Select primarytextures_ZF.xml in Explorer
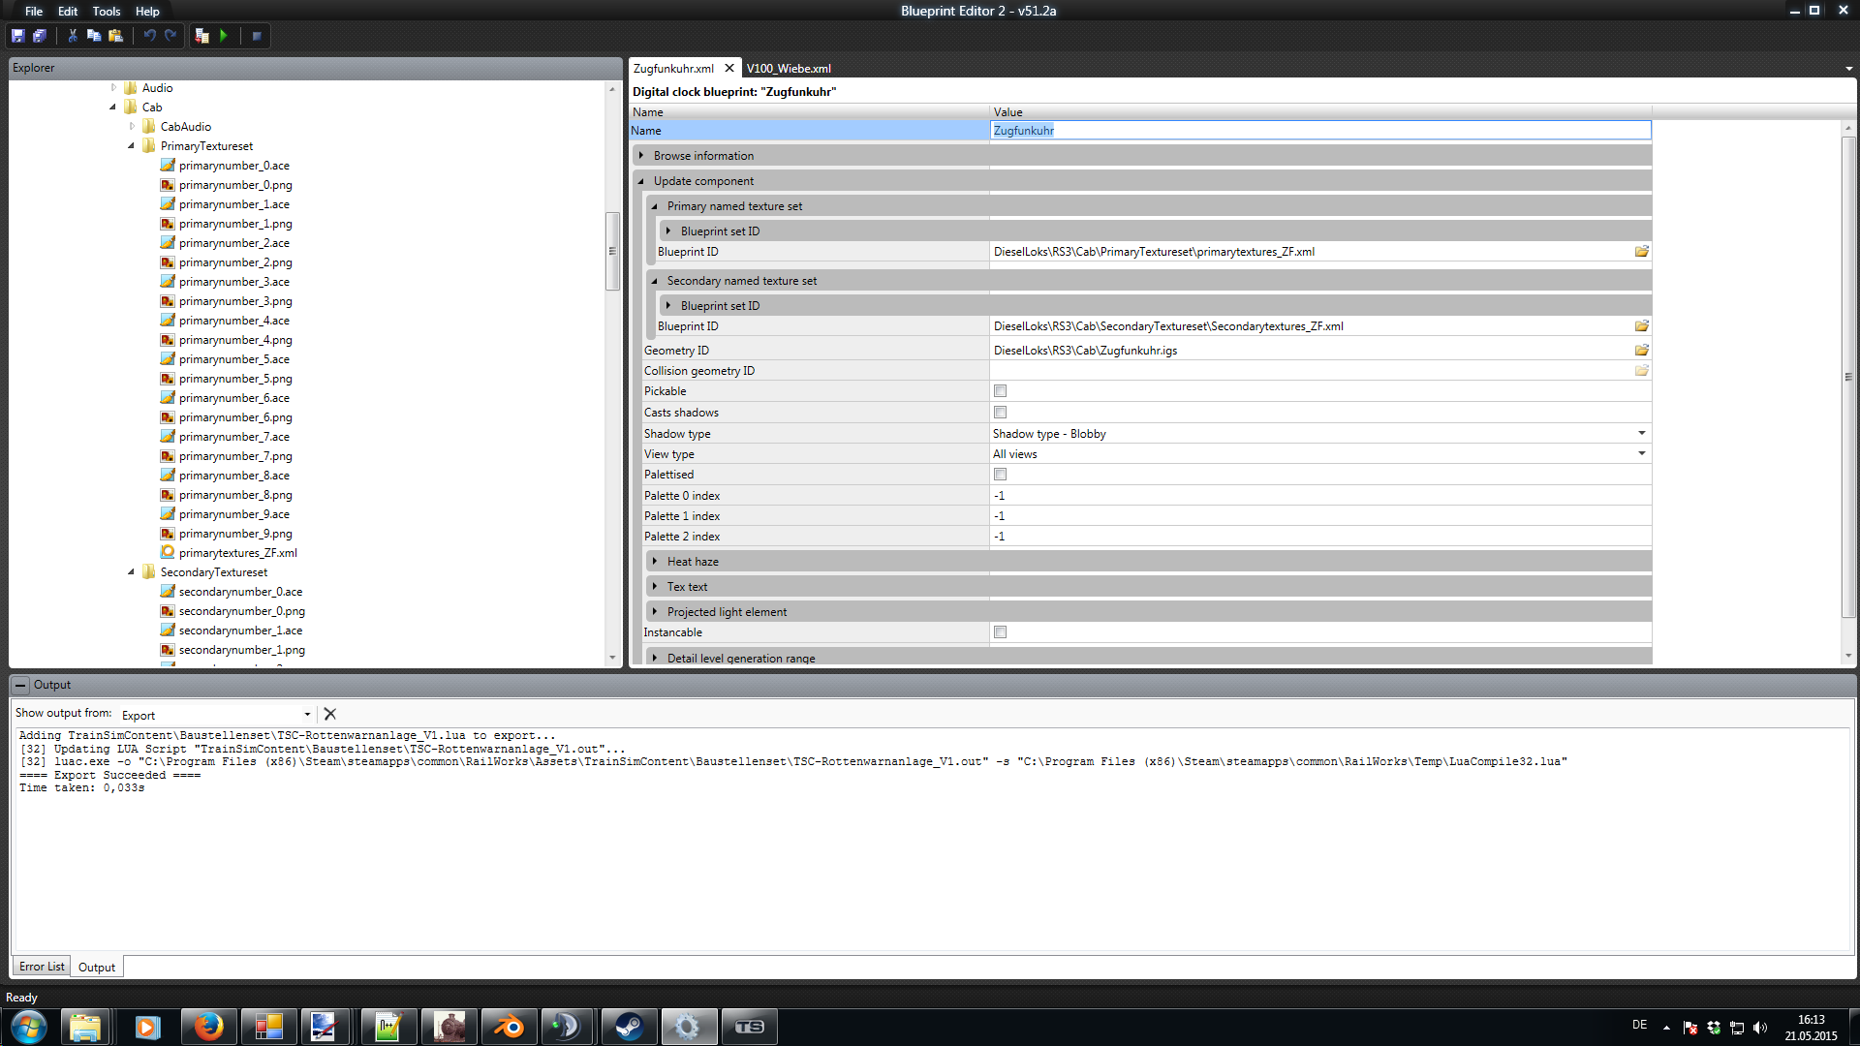This screenshot has width=1860, height=1046. point(237,553)
